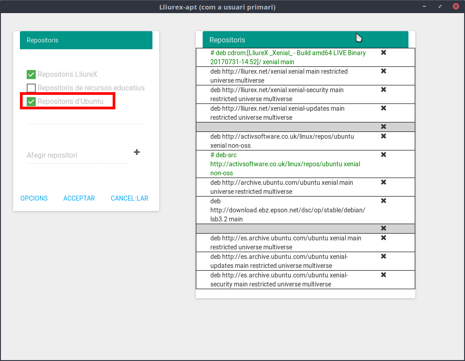Remove the deb-src activsoftware repository entry

pos(383,155)
